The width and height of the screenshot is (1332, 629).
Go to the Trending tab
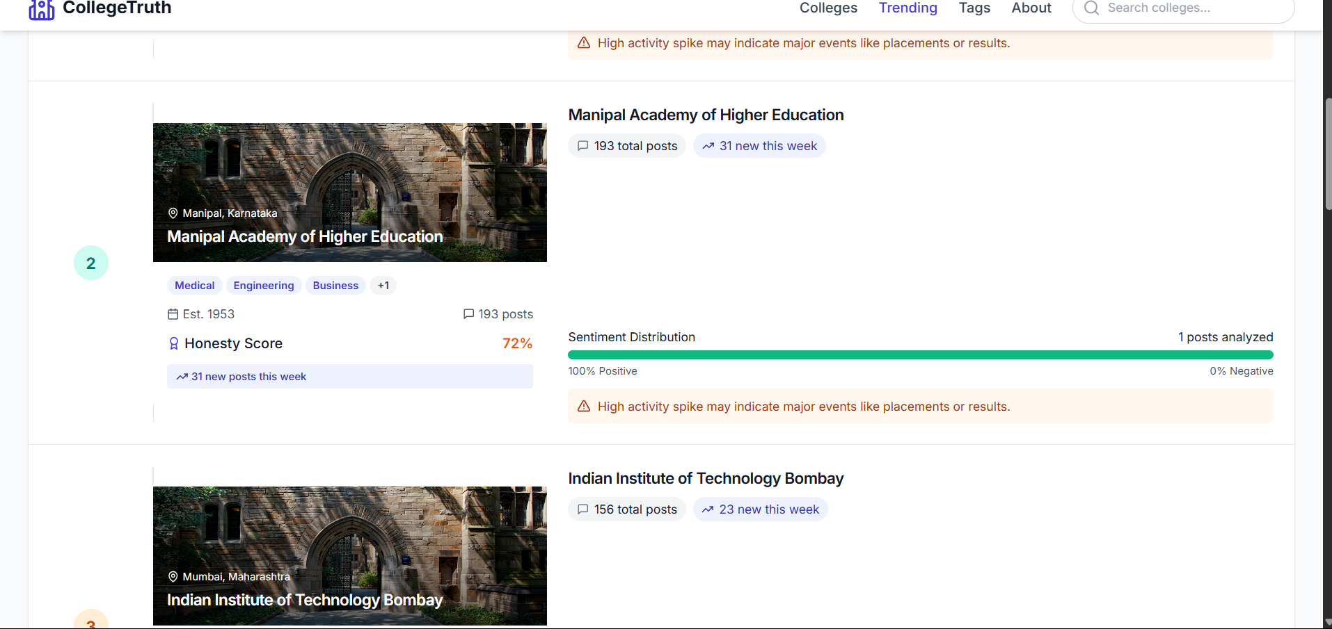[908, 8]
